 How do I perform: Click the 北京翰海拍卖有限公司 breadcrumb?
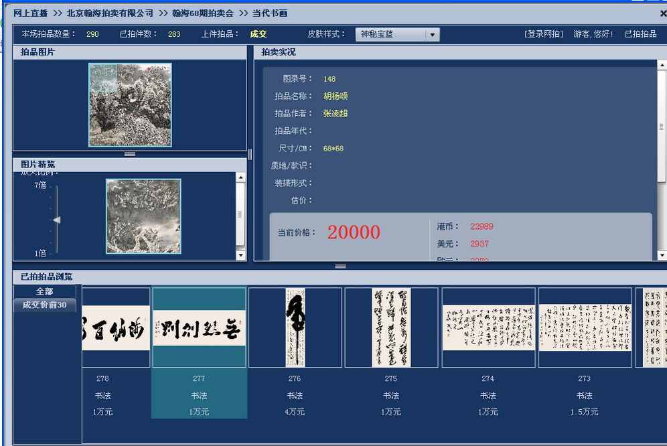[110, 13]
